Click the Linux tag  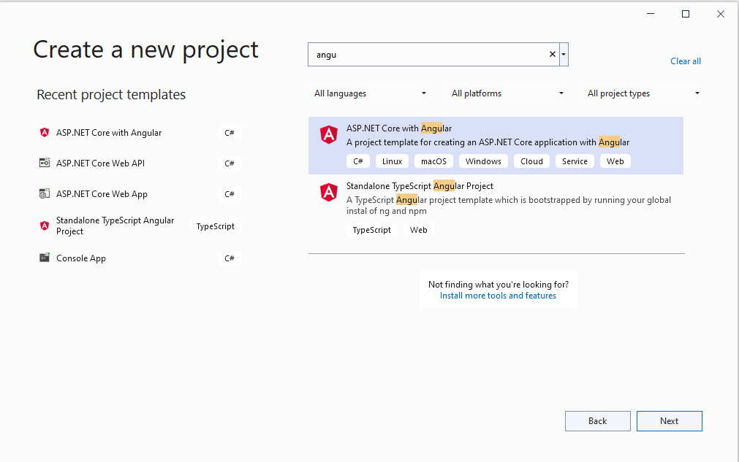392,161
